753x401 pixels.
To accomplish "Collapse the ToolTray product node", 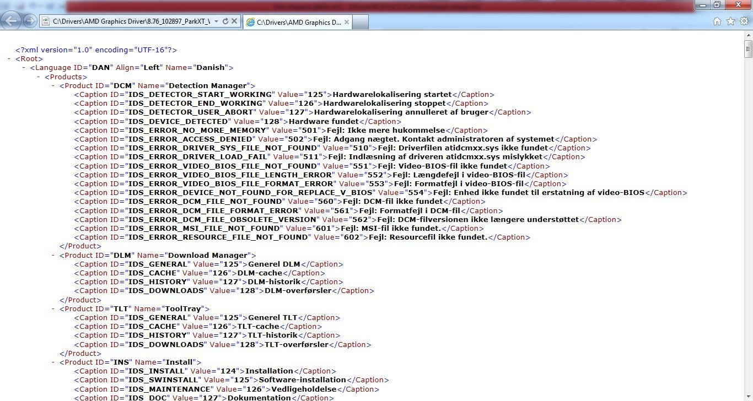I will [x=53, y=308].
